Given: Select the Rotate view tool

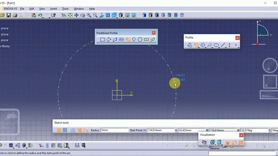Looking at the screenshot, I should click(83, 15).
